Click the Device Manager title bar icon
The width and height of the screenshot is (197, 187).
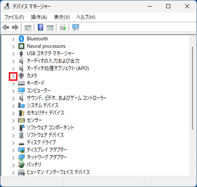7,6
